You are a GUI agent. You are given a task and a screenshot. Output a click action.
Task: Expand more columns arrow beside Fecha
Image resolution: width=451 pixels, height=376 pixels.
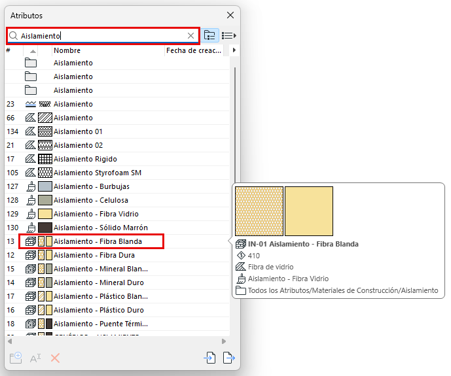[234, 50]
